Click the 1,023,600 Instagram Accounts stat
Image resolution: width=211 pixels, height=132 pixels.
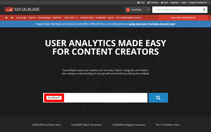coord(129,125)
